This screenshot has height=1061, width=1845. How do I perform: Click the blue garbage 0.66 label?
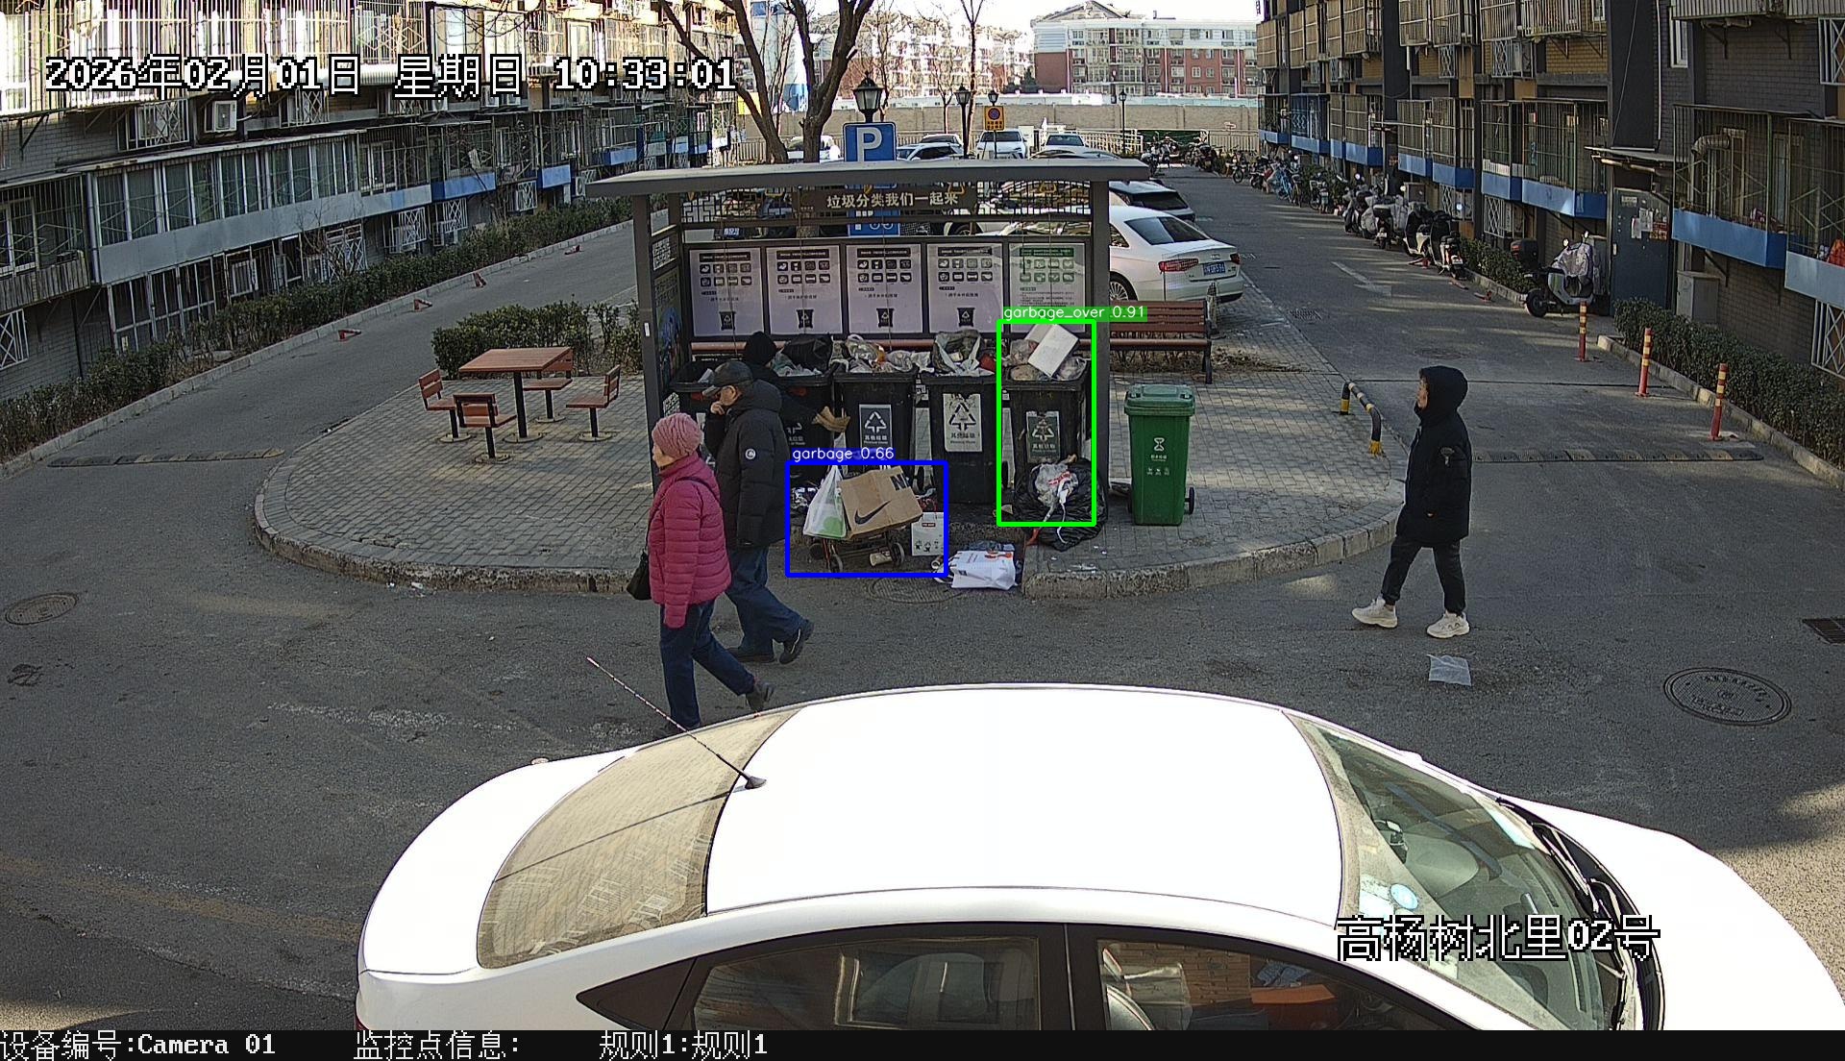842,454
